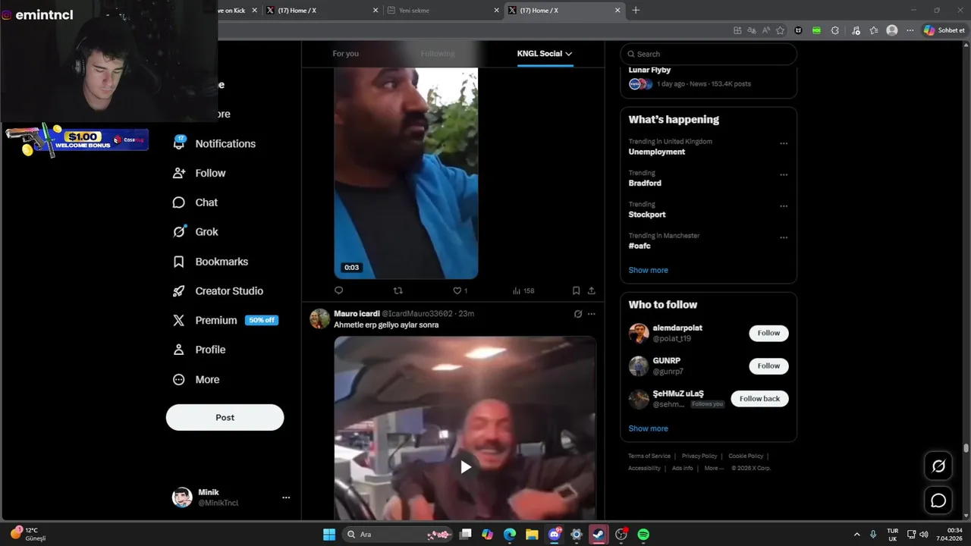Image resolution: width=971 pixels, height=546 pixels.
Task: Open the Lunar Flyby news item
Action: (x=709, y=77)
